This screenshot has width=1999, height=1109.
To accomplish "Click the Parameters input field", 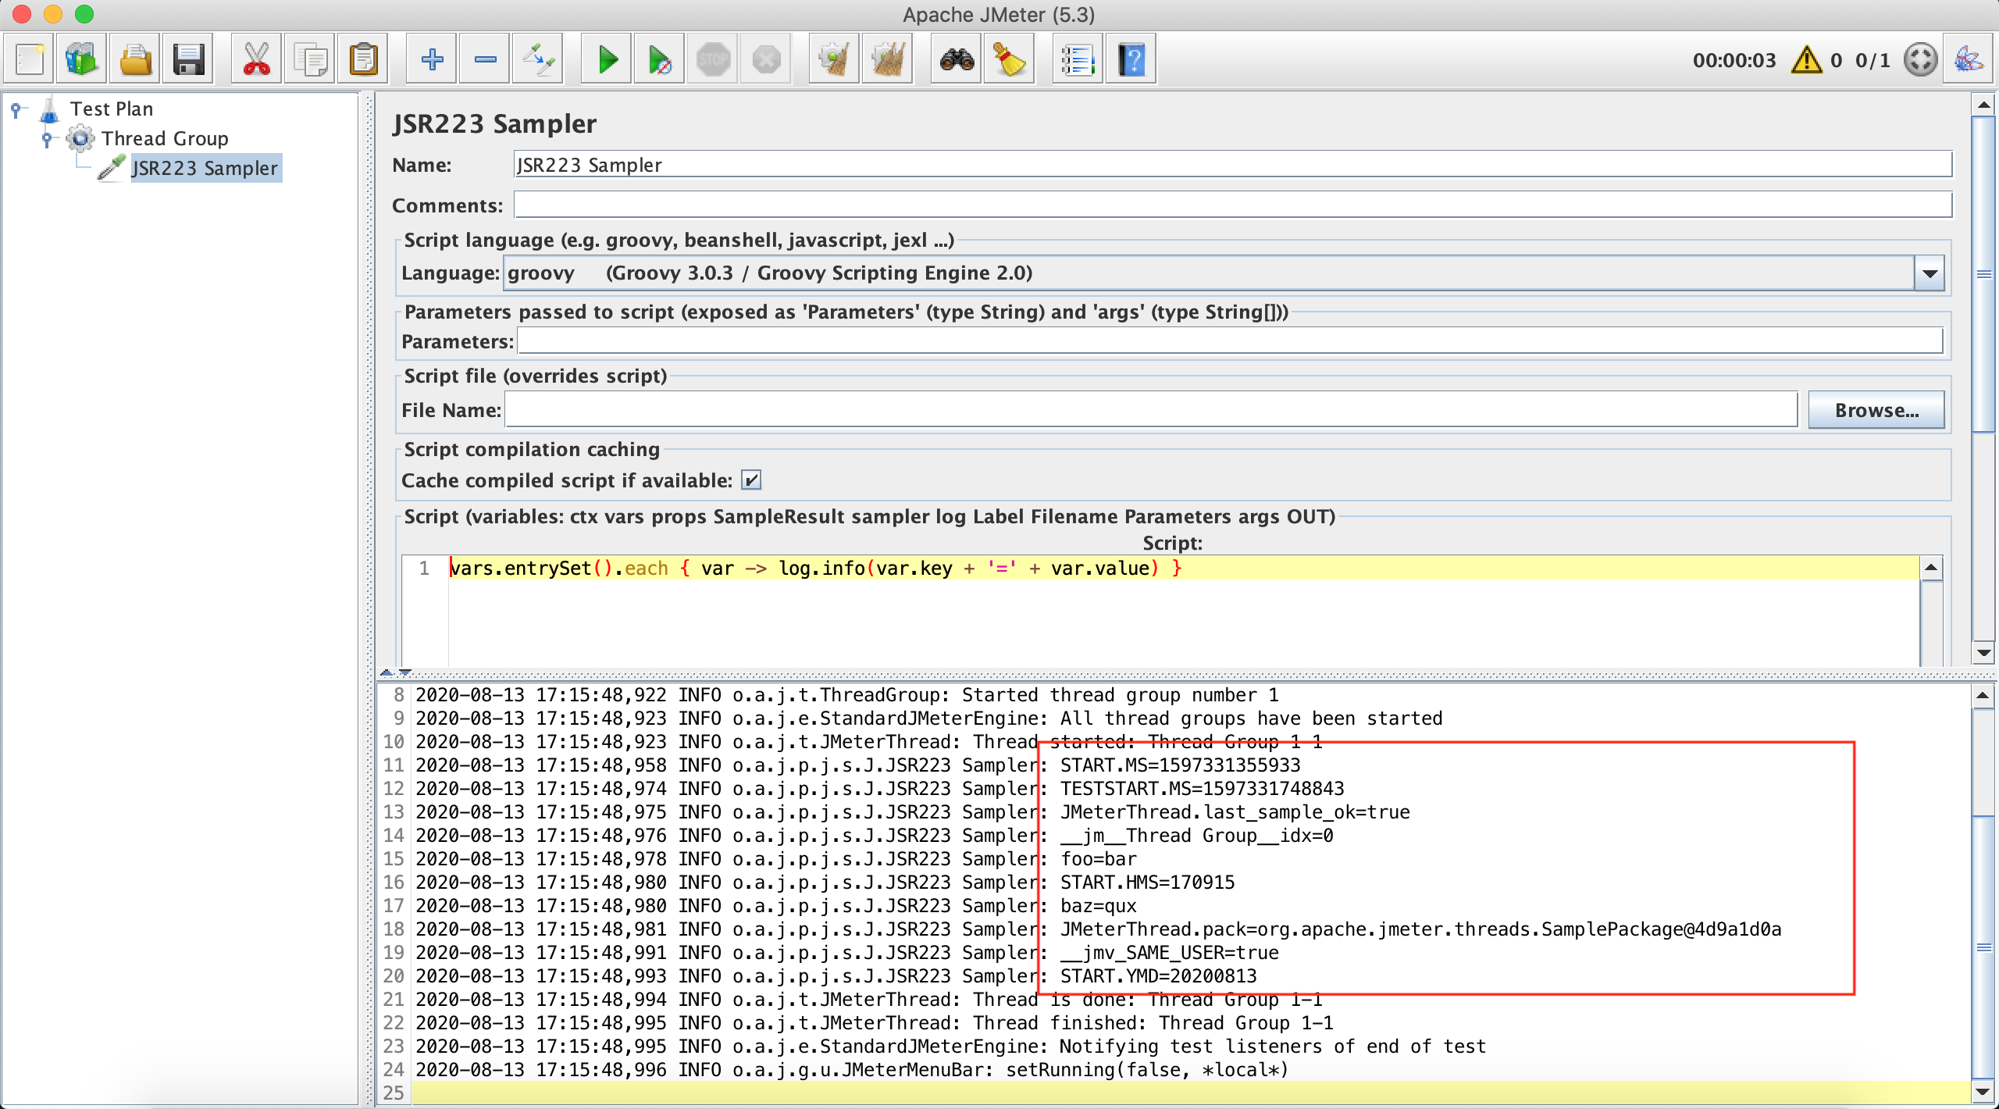I will coord(1230,341).
